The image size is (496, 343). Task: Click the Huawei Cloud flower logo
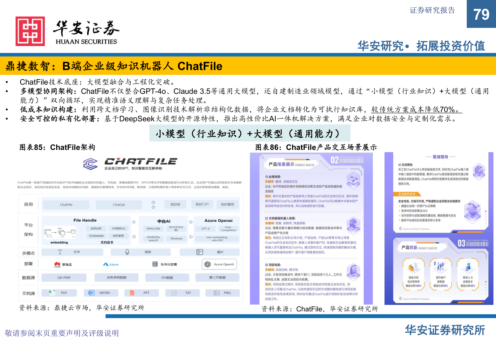57,264
